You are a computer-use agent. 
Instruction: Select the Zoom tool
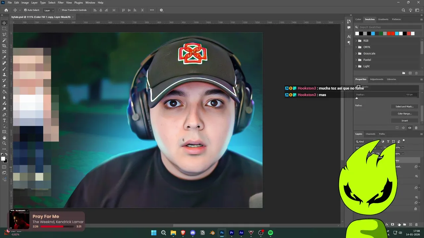(x=4, y=143)
